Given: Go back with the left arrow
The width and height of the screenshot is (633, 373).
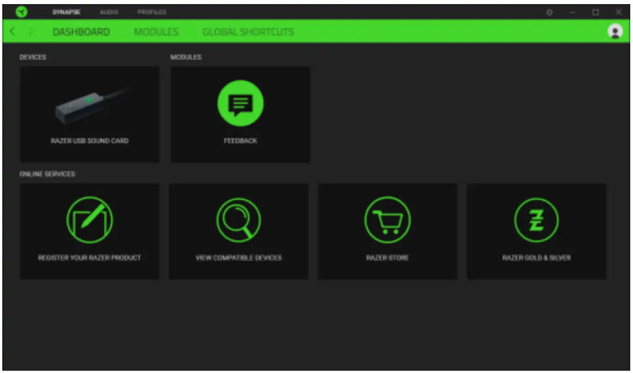Looking at the screenshot, I should (12, 31).
